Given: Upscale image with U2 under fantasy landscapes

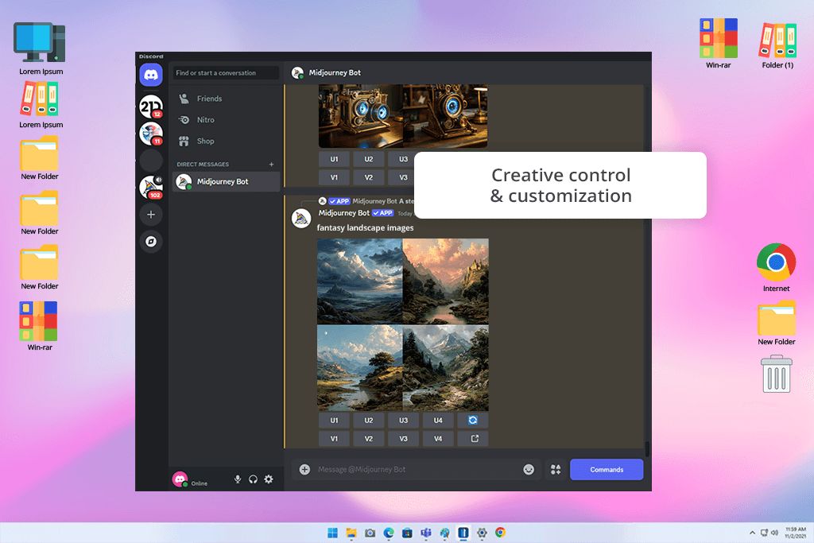Looking at the screenshot, I should pos(369,421).
